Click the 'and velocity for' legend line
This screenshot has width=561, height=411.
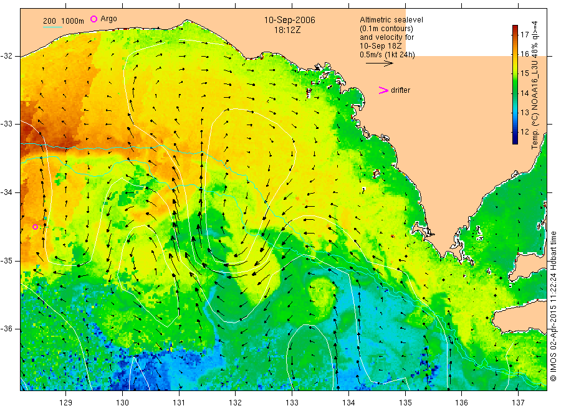[386, 37]
